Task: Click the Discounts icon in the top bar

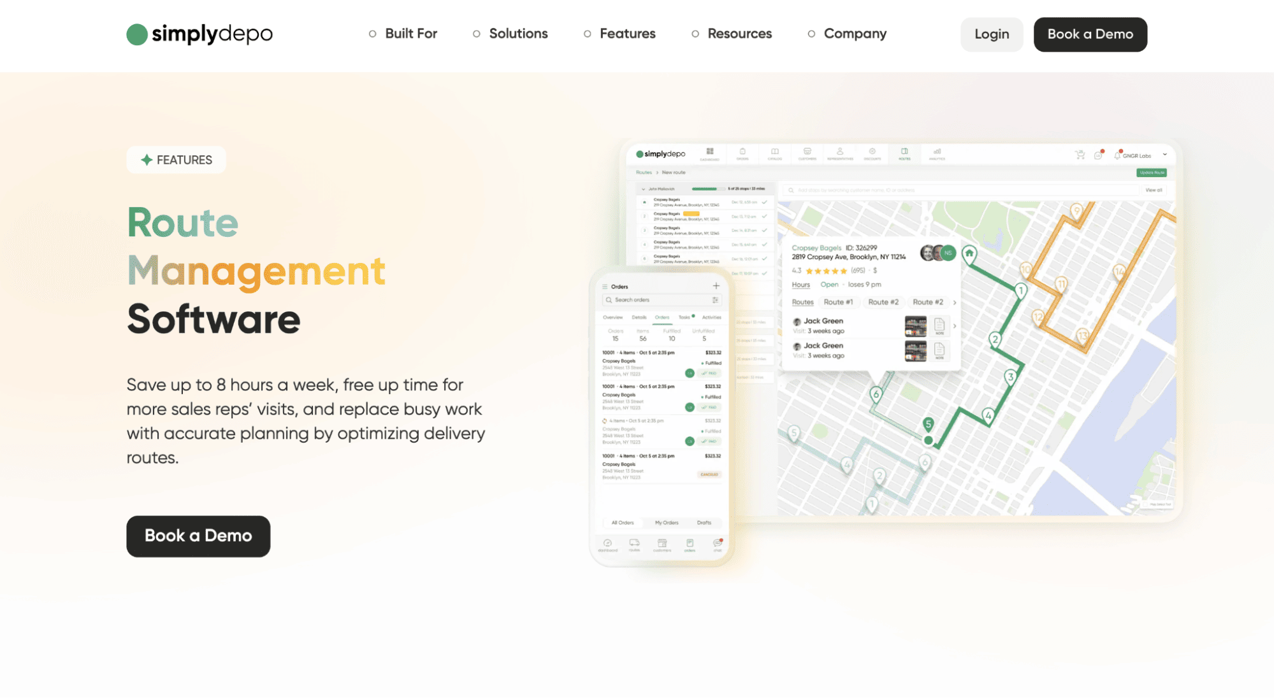Action: click(x=872, y=153)
